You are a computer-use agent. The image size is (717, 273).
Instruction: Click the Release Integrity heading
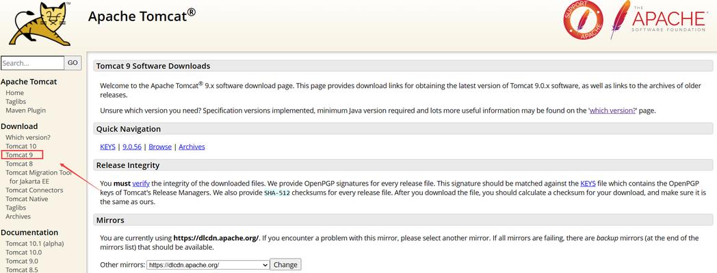tap(127, 165)
